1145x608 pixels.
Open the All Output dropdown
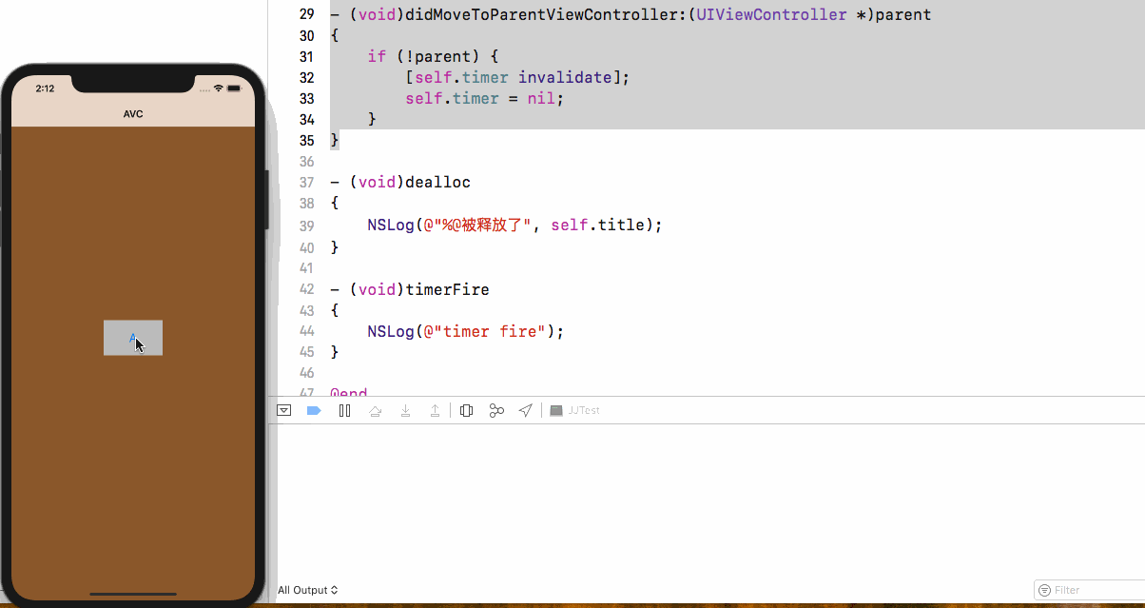pos(307,590)
